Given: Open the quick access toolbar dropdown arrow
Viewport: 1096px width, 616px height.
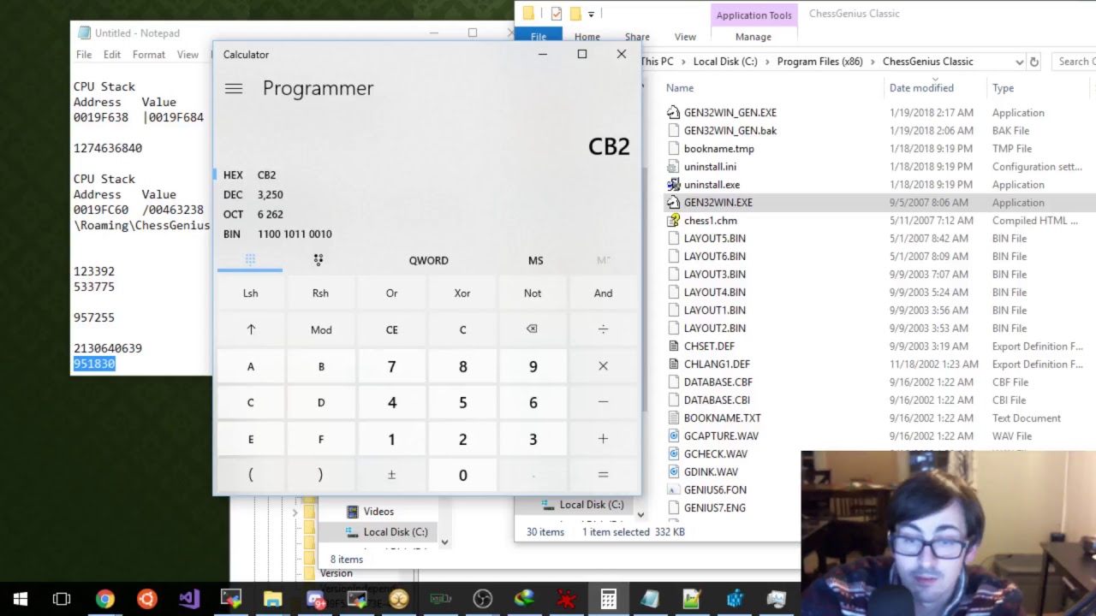Looking at the screenshot, I should [x=591, y=14].
